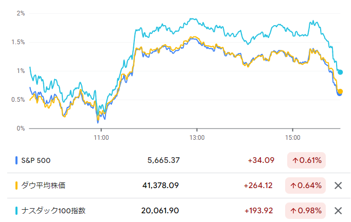Screen dimensions: 351x222
Task: Remove ナスダック100指数 from comparison with X
Action: (x=338, y=211)
